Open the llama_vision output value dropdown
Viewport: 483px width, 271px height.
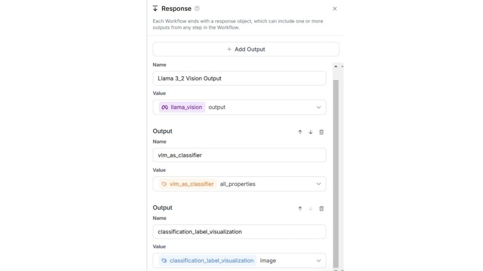[x=318, y=107]
